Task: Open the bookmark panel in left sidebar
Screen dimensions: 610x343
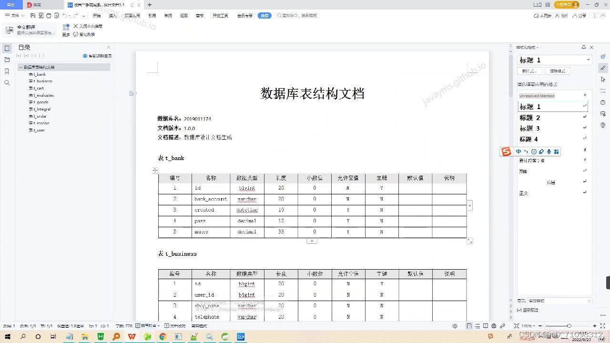Action: tap(7, 71)
